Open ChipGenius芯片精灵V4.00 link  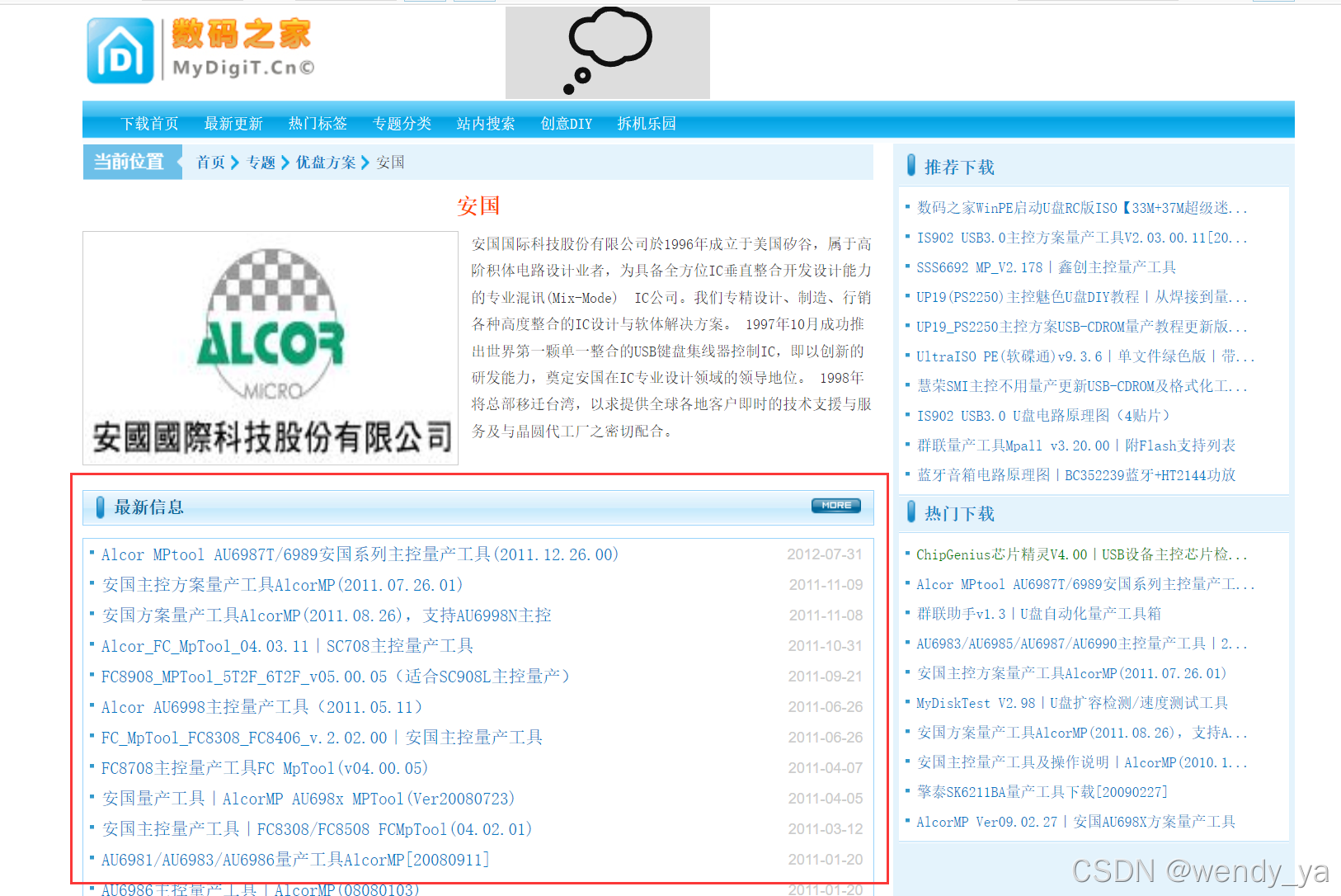click(1082, 554)
